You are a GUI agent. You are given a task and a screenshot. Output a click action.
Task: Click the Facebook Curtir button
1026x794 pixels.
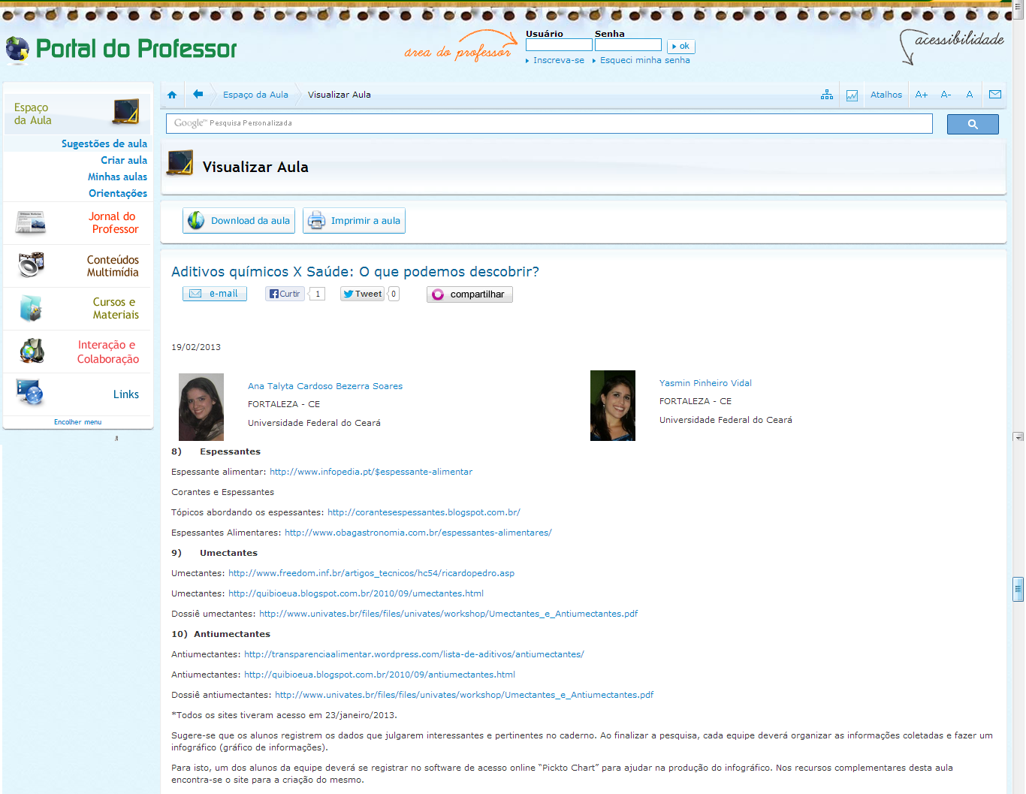pyautogui.click(x=285, y=294)
